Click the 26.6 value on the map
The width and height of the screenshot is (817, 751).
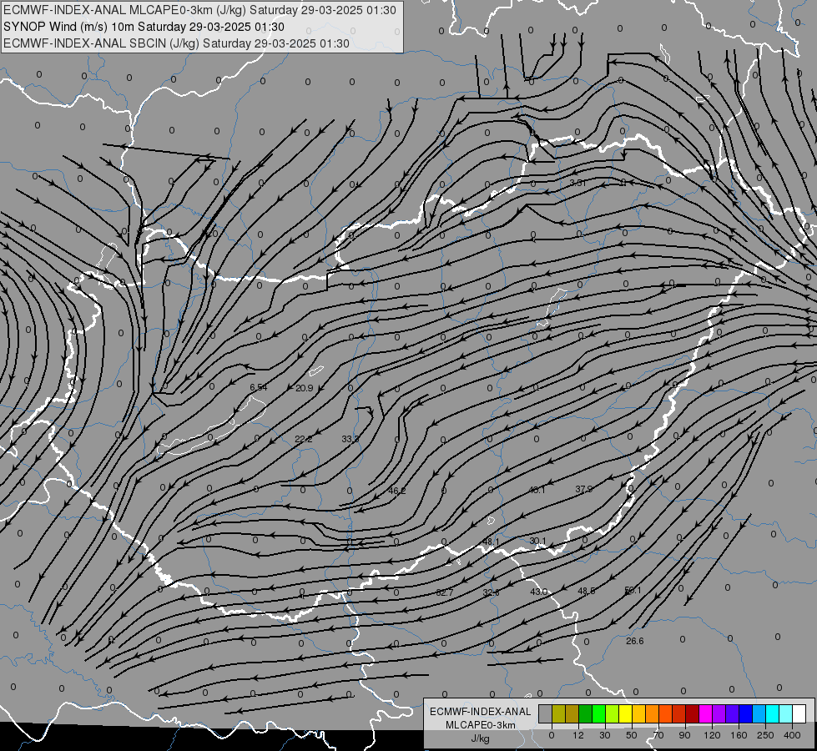click(634, 642)
